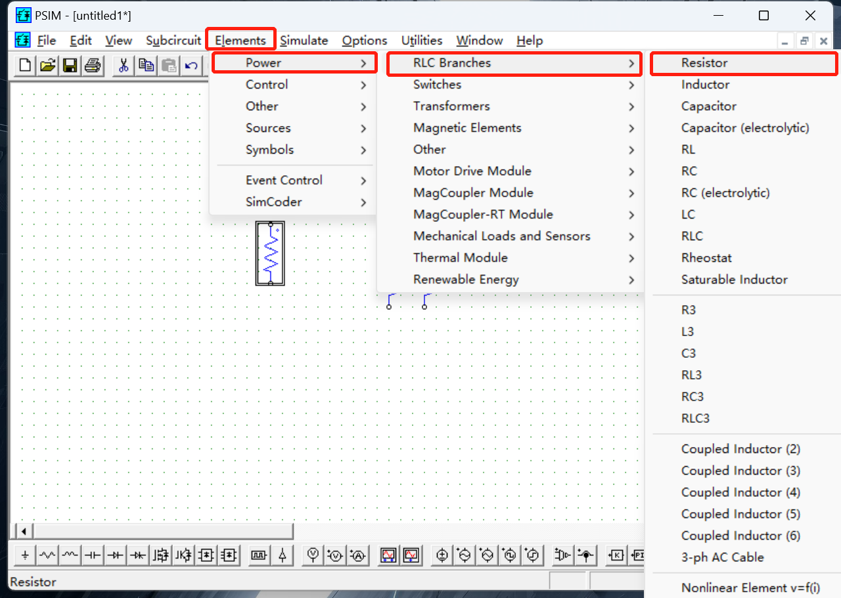Expand the Magnetic Elements submenu

pos(511,128)
